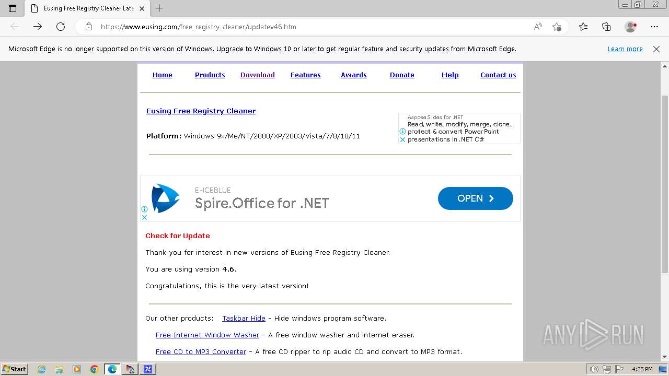Close the Spire.Office banner ad
This screenshot has width=669, height=376.
144,217
